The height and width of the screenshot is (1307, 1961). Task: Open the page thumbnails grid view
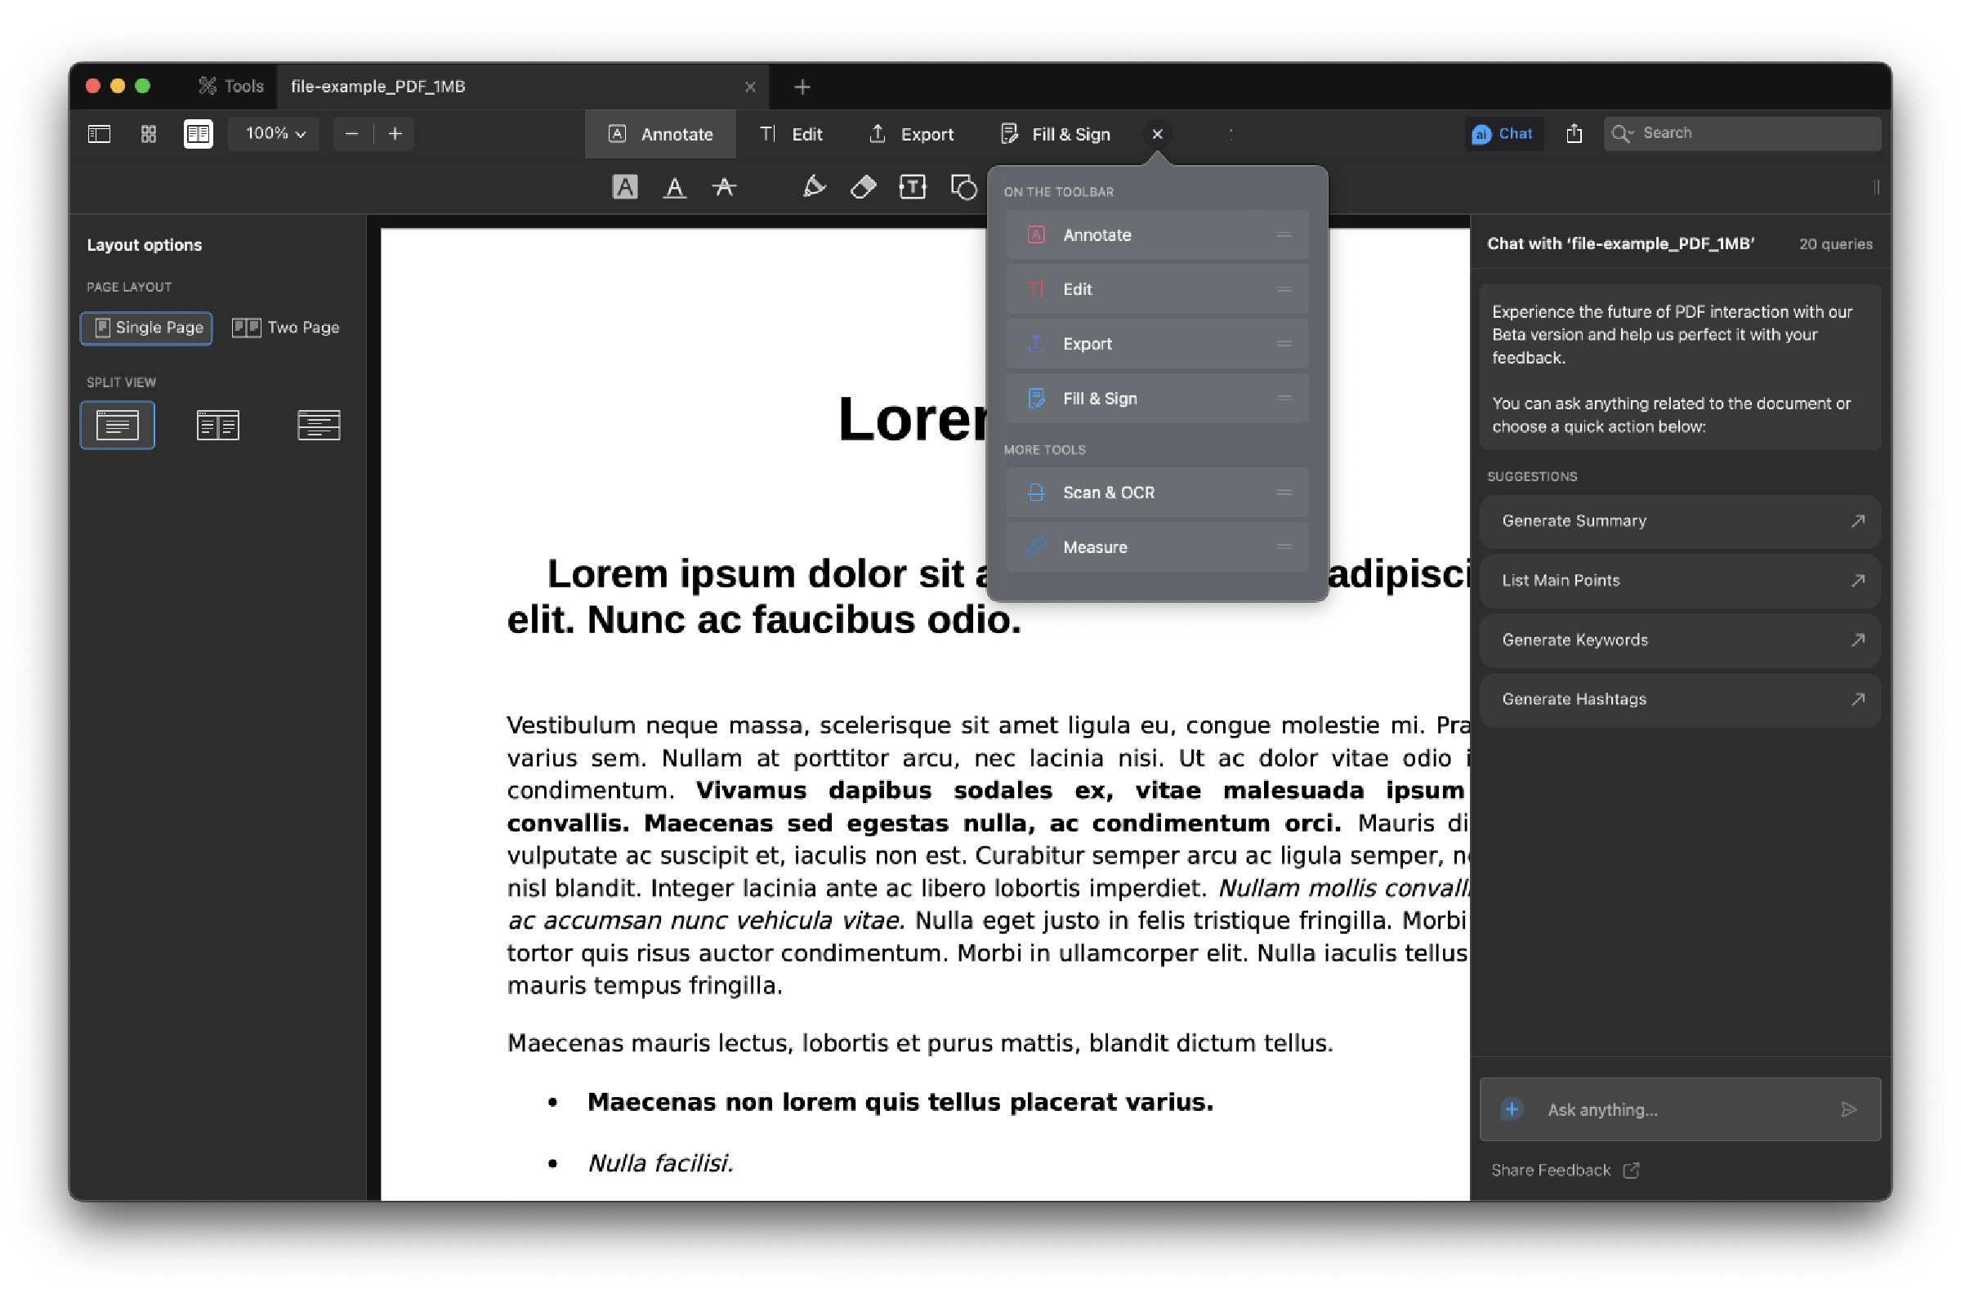tap(148, 133)
